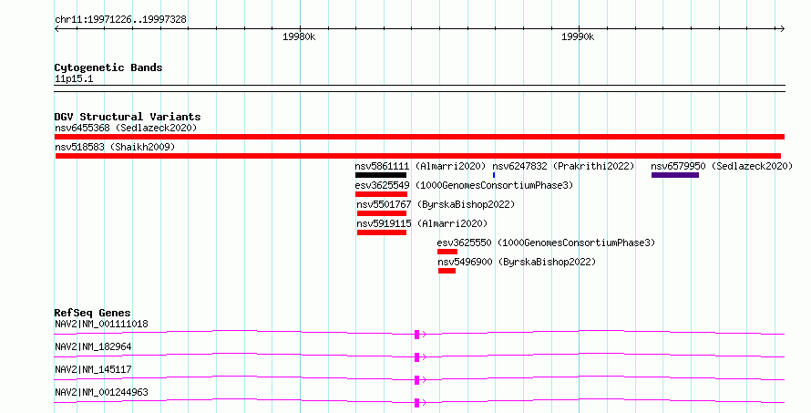Click the red bar under nsv5919115

click(382, 232)
